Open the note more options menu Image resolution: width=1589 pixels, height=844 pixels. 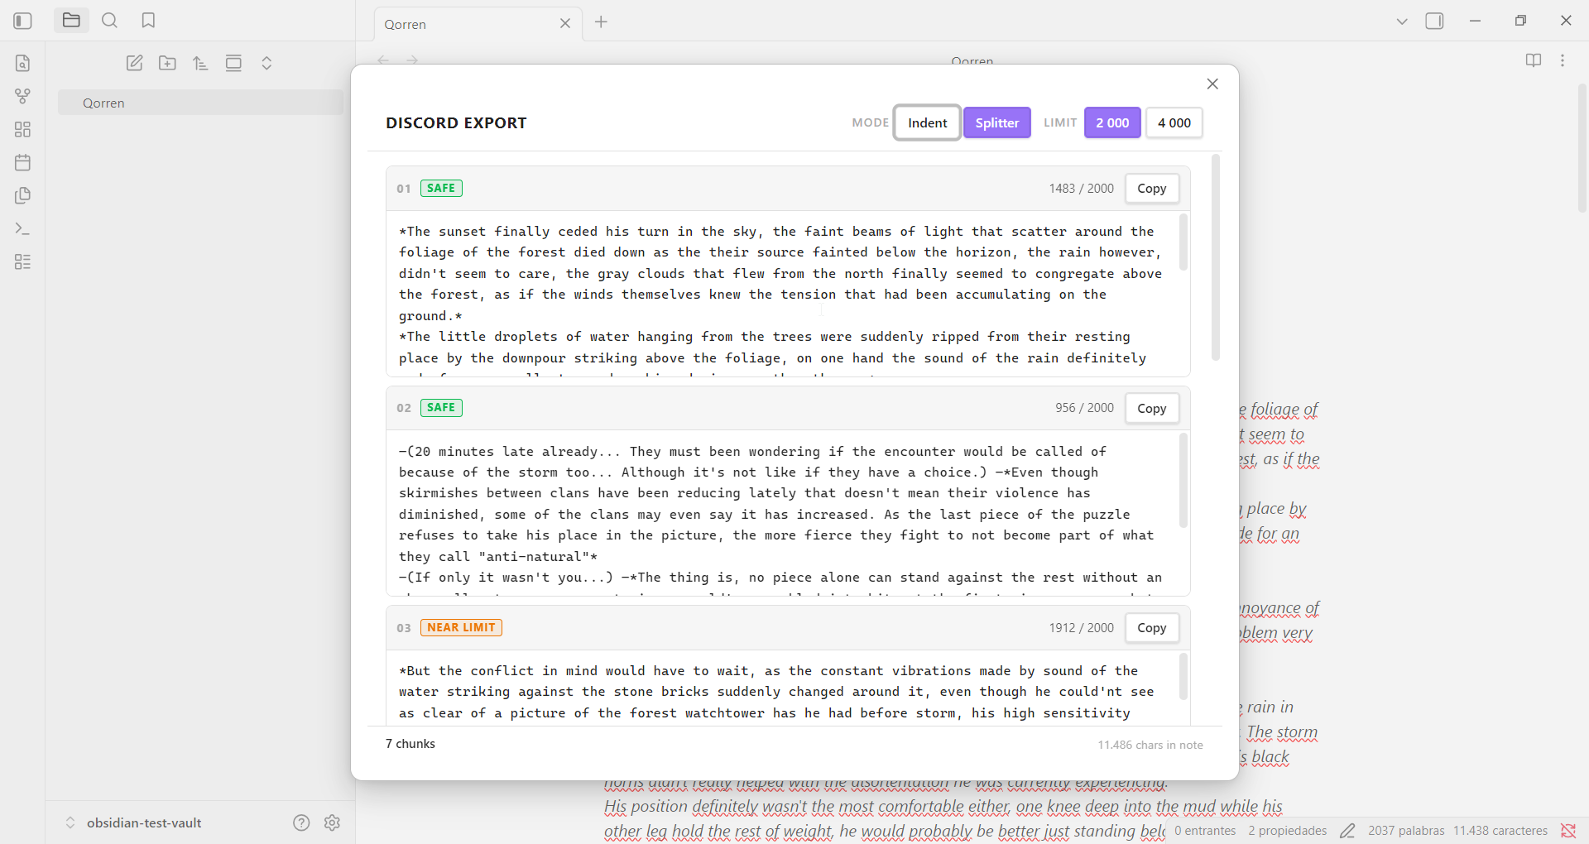coord(1563,60)
